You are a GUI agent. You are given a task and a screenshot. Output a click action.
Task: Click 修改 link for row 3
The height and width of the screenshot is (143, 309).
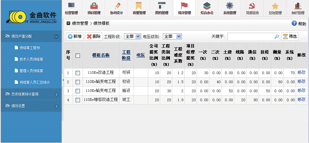tap(301, 91)
